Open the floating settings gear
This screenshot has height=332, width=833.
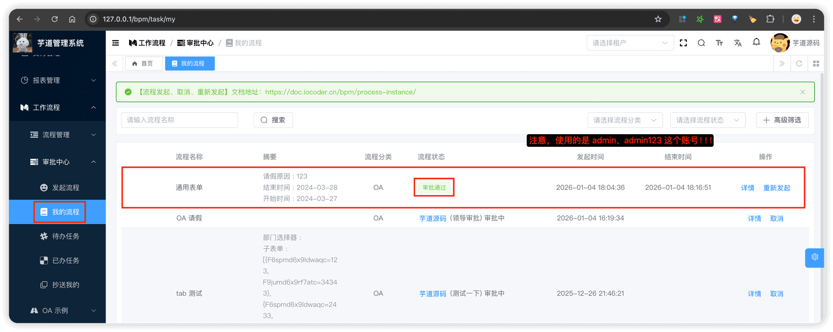coord(814,257)
